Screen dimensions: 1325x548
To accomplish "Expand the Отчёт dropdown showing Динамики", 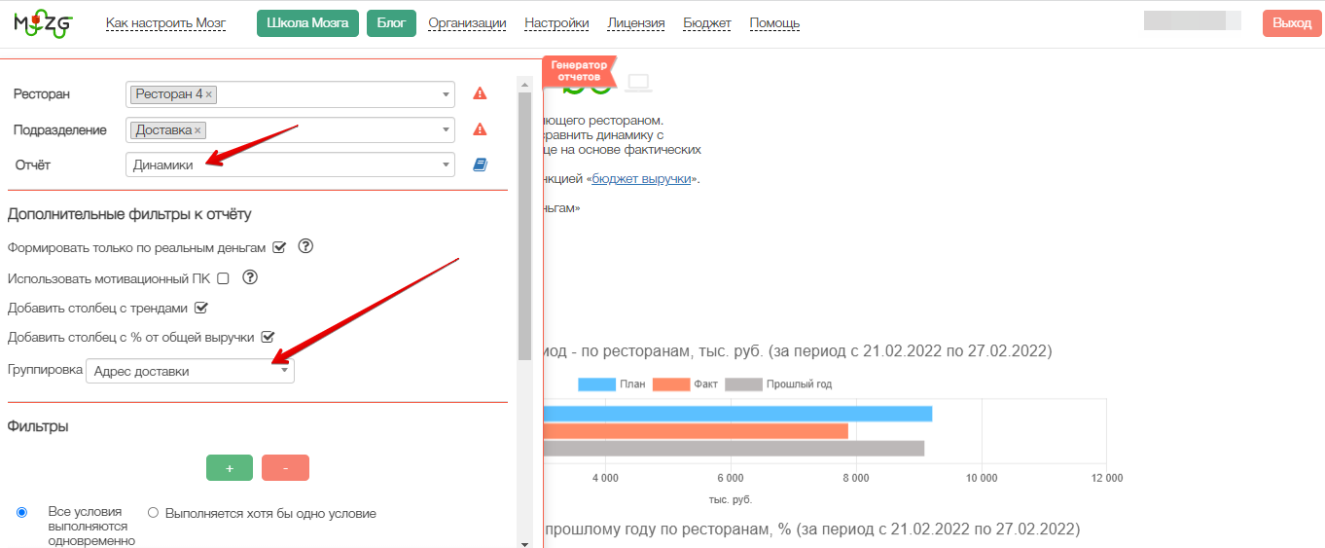I will click(290, 165).
